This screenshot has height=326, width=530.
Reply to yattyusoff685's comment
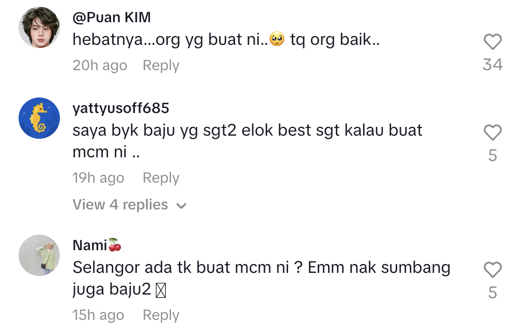click(161, 178)
